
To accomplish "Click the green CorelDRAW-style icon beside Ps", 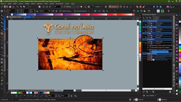I will 162,11.
